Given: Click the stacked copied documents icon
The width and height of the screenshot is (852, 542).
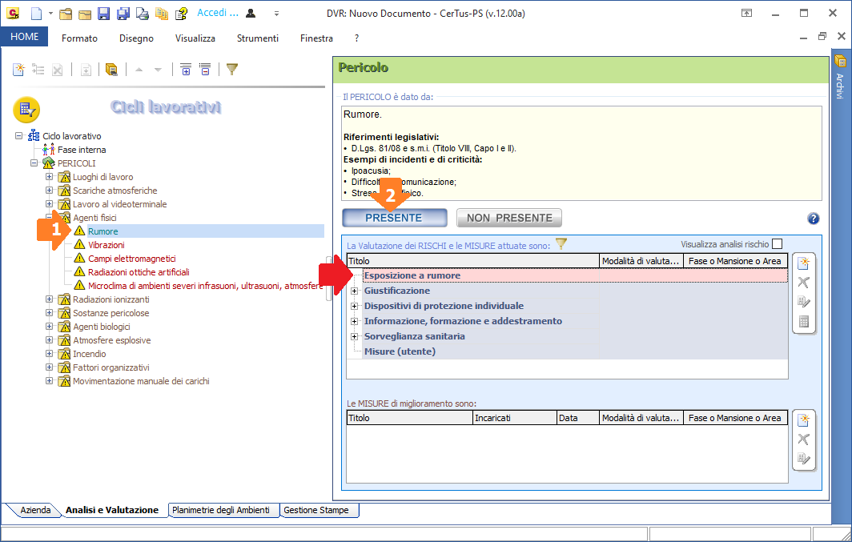Looking at the screenshot, I should 162,14.
